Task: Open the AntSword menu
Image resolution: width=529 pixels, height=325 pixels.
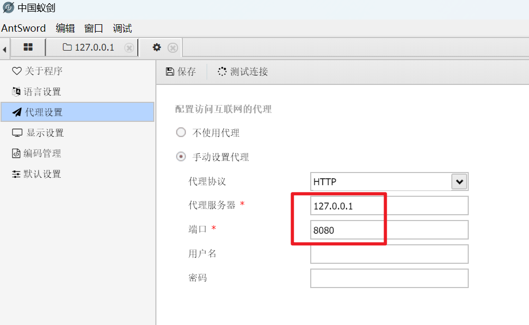Action: click(x=24, y=28)
